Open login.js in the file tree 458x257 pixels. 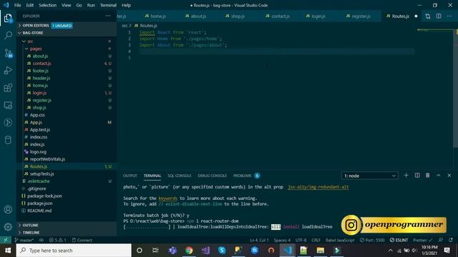[39, 93]
